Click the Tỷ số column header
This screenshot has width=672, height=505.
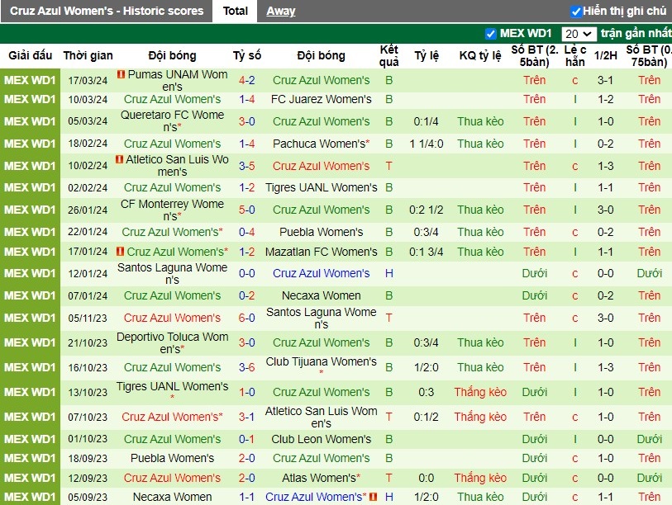pos(247,55)
